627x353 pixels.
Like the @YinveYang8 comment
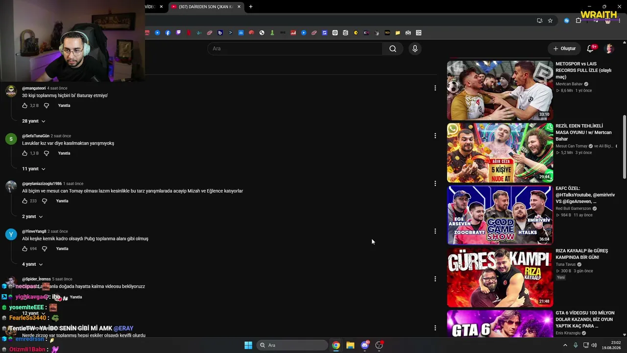click(x=24, y=249)
